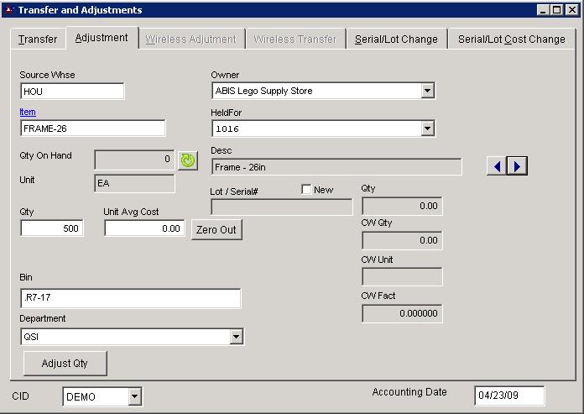This screenshot has height=414, width=584.
Task: Click the Zero Out button
Action: 216,230
